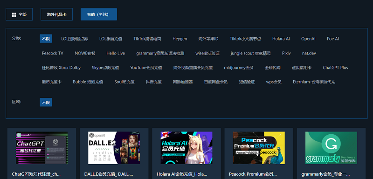
Task: Filter by Holara AI category
Action: click(281, 39)
